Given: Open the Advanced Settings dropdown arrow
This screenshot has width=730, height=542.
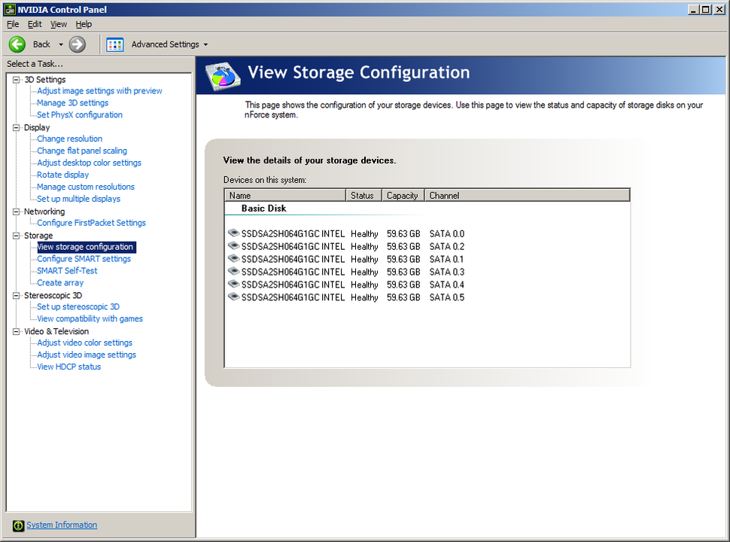Looking at the screenshot, I should click(205, 44).
